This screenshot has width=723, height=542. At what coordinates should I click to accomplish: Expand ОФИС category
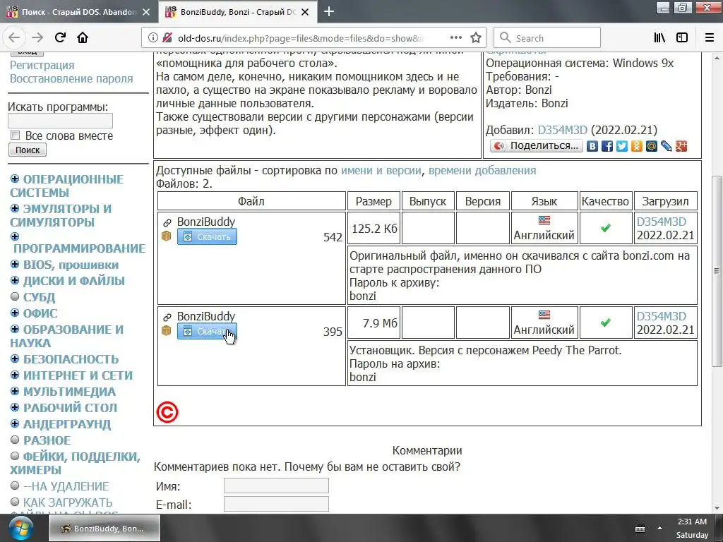[x=15, y=313]
